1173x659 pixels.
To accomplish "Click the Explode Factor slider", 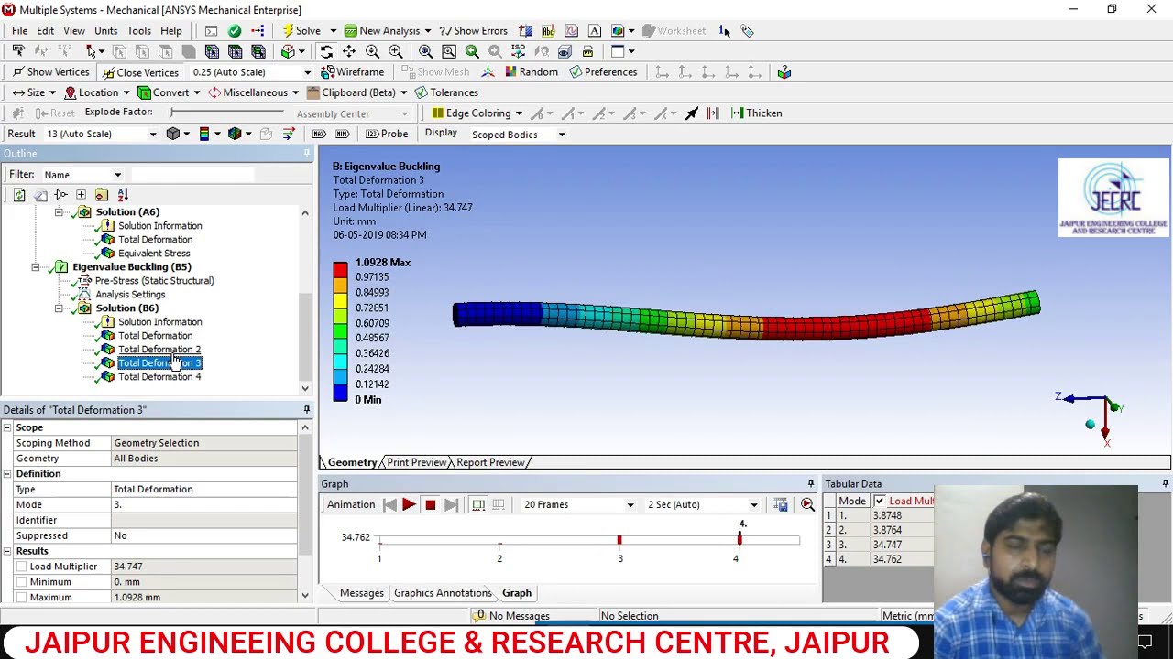I will (226, 112).
